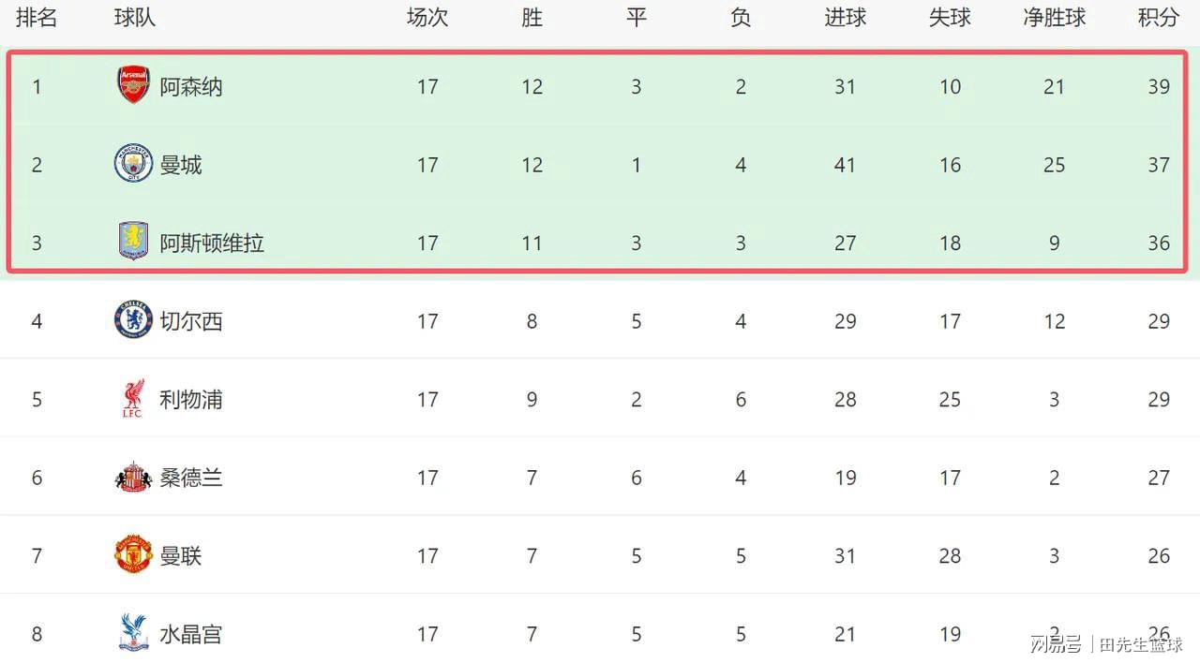
Task: Open the 切尔西 team link
Action: click(191, 321)
